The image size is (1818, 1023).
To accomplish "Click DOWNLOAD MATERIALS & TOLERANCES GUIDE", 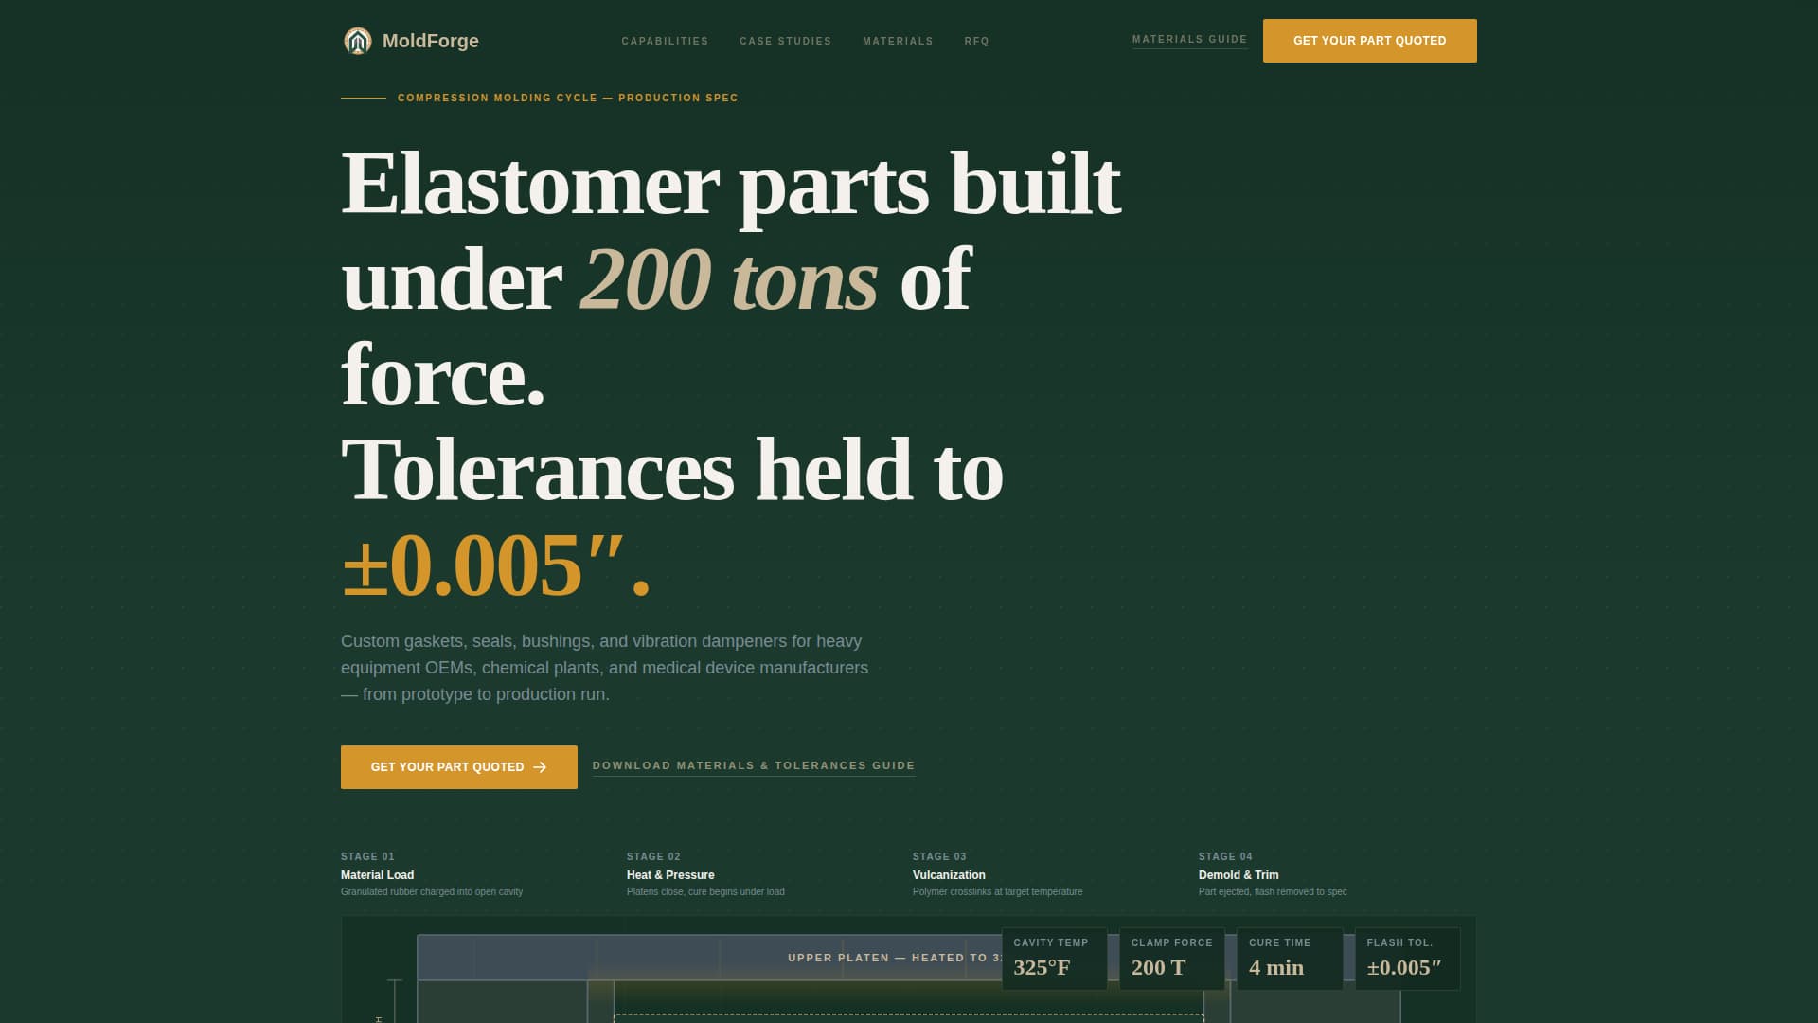I will pos(753,765).
